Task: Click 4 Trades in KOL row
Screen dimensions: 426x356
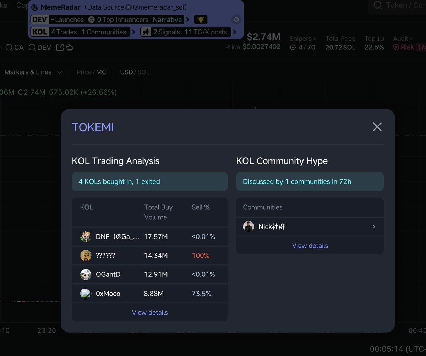Action: 64,32
